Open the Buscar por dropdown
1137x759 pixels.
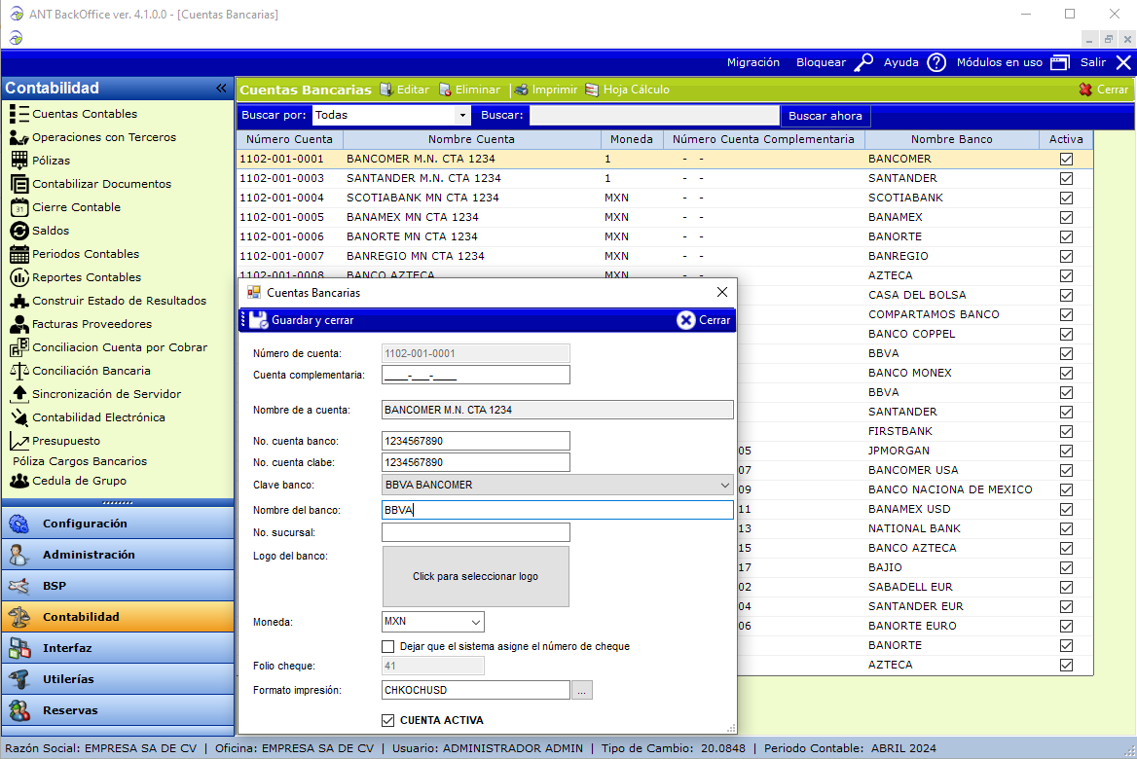click(461, 116)
